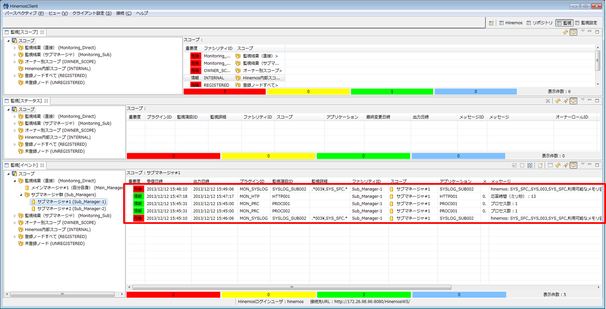Toggle scope tree arrow in 監視[スコープ] toolbar
Image resolution: width=606 pixels, height=309 pixels.
[x=574, y=32]
